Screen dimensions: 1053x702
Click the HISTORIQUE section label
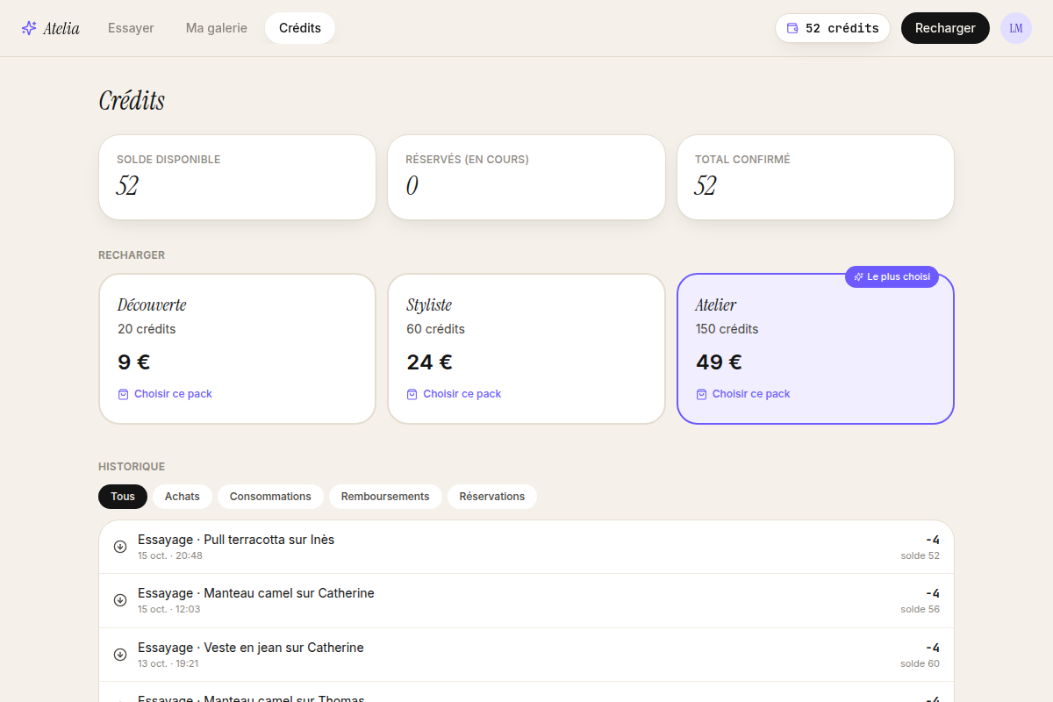click(132, 467)
